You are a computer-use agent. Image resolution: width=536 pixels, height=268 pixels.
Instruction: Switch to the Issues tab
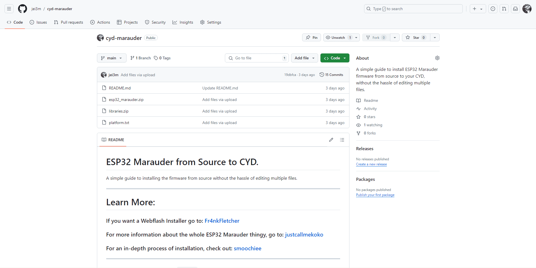click(38, 22)
